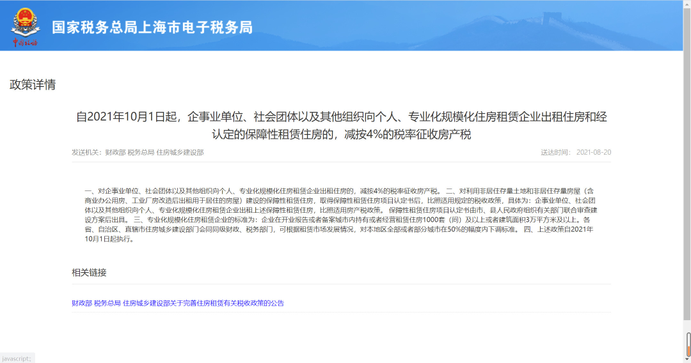The image size is (691, 363).
Task: Open the 财政部 税务总局 住房城乡建设部 announcement link
Action: 177,303
